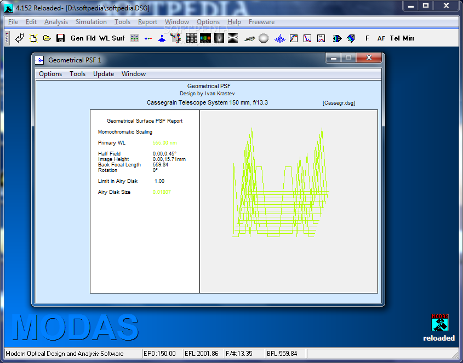Viewport: 463px width, 363px height.
Task: Click the Mirr mirror button
Action: click(x=409, y=38)
